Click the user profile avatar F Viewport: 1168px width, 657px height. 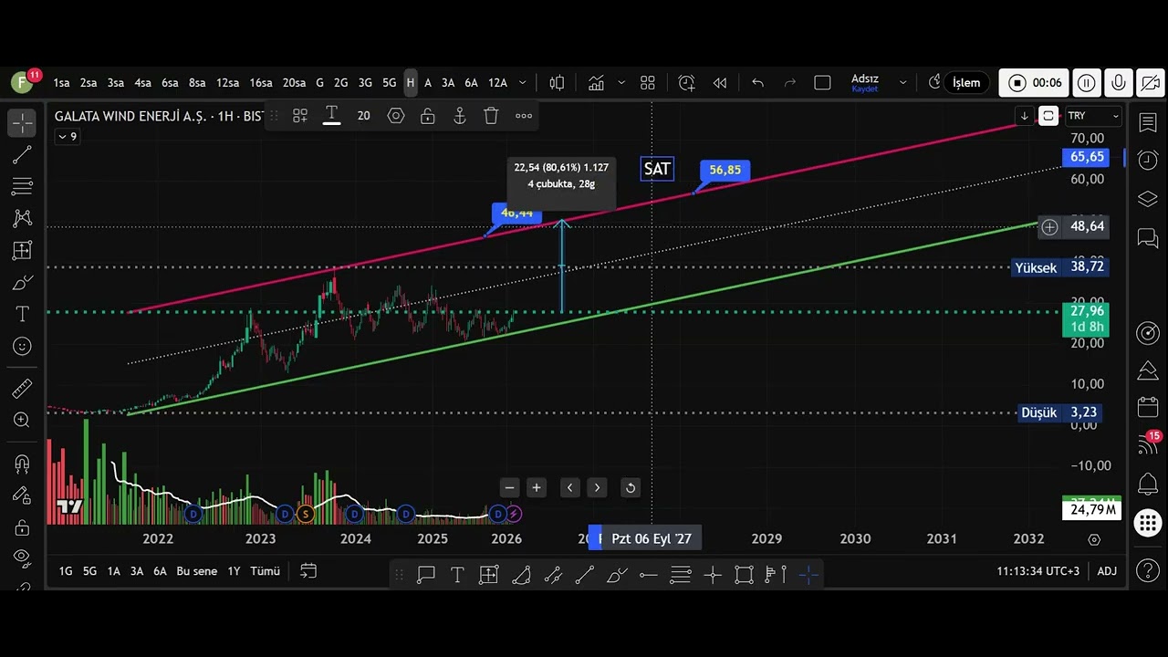[22, 82]
